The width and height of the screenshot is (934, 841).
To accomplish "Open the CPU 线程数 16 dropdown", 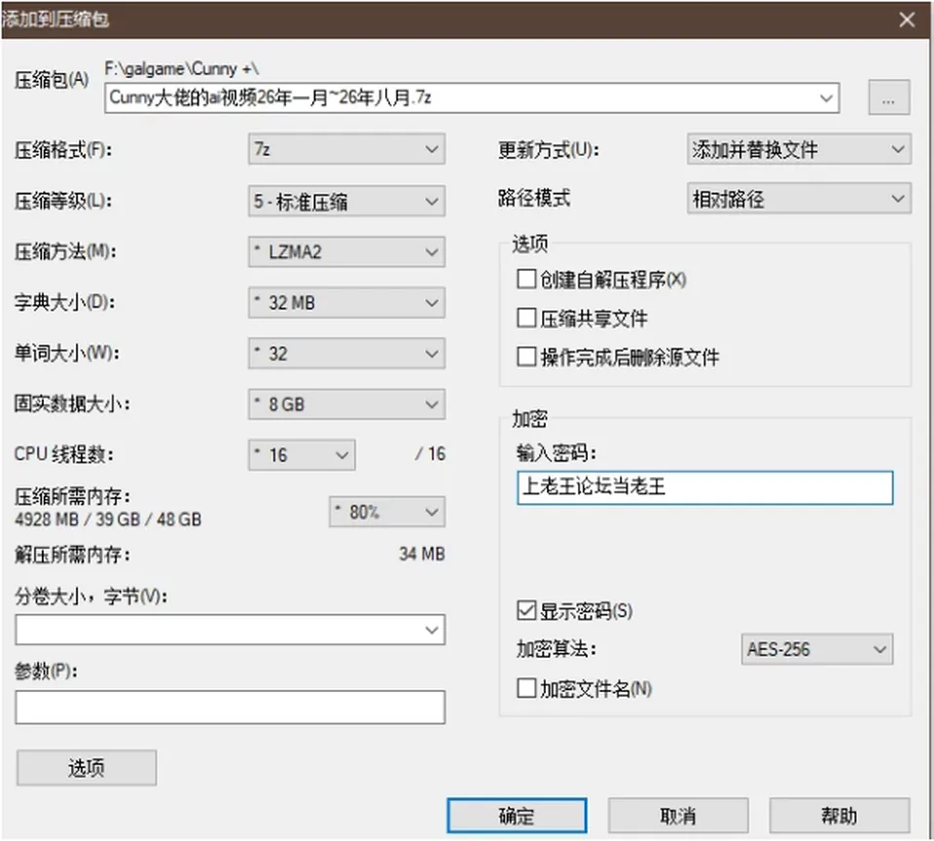I will [302, 456].
